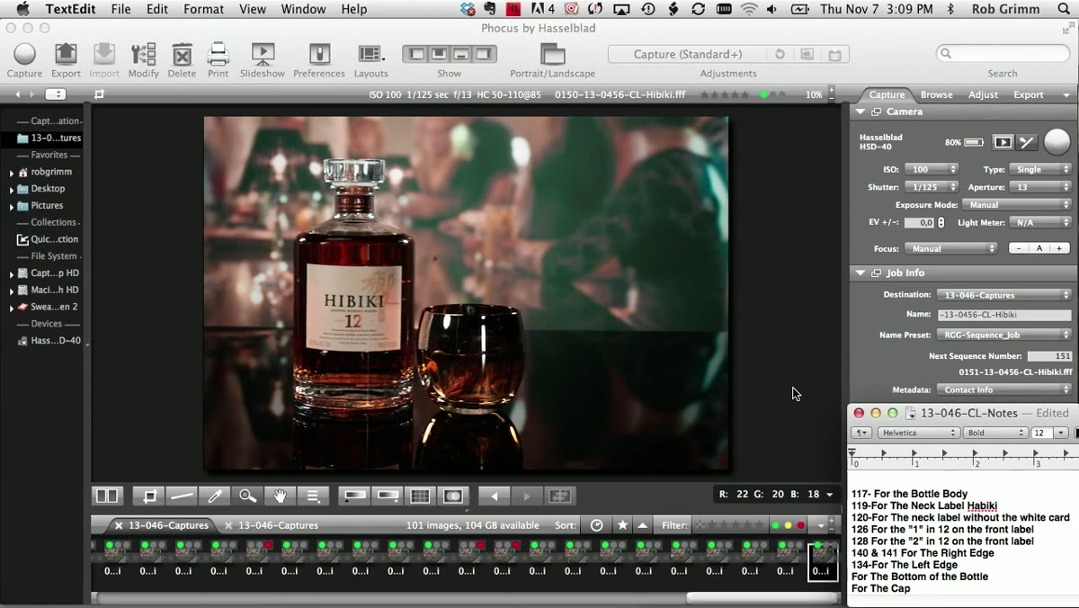The image size is (1079, 608).
Task: Click the Name field in Job Info
Action: point(1003,315)
